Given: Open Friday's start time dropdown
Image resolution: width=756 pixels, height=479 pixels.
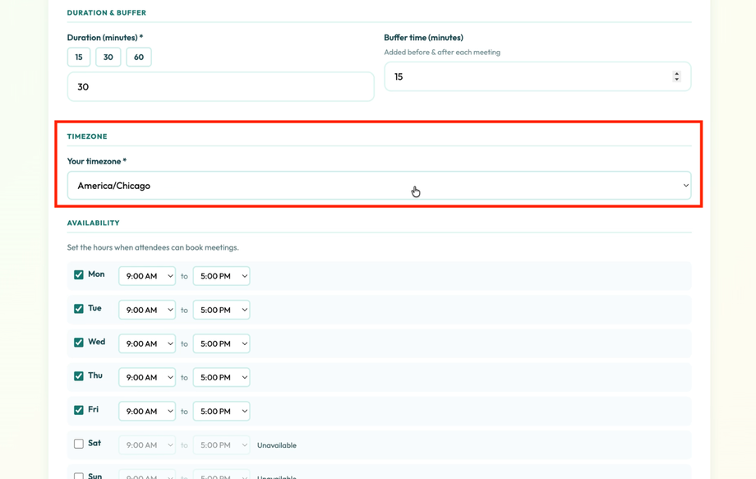Looking at the screenshot, I should tap(146, 411).
